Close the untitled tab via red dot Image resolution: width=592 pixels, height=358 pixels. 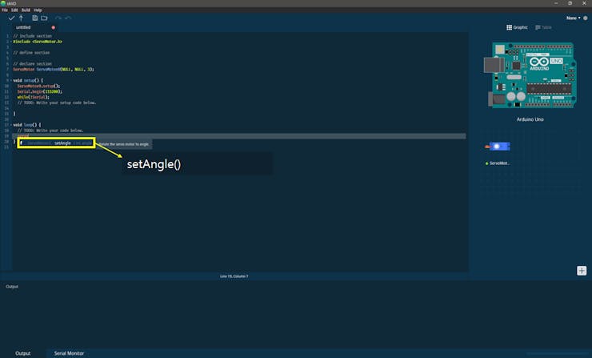coord(54,27)
